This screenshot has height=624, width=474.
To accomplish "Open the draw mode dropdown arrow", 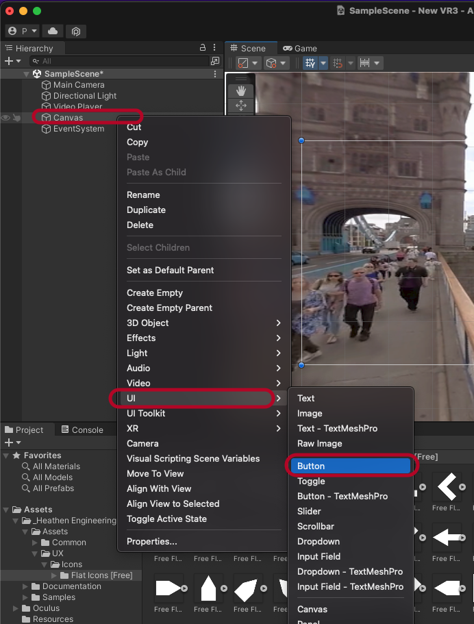I will click(x=255, y=63).
